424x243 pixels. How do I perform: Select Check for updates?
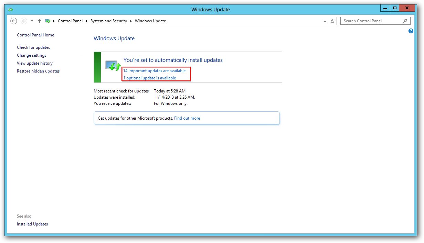tap(33, 47)
